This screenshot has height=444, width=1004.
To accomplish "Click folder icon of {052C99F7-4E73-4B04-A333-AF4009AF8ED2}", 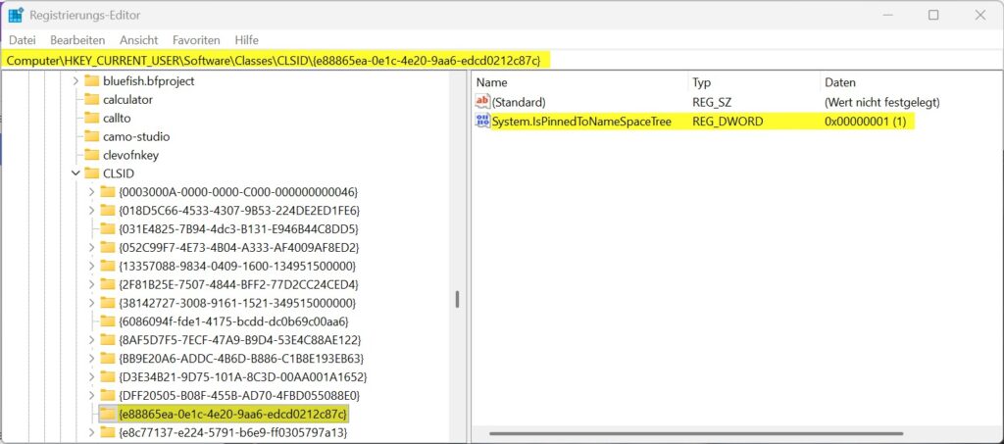I will [108, 247].
